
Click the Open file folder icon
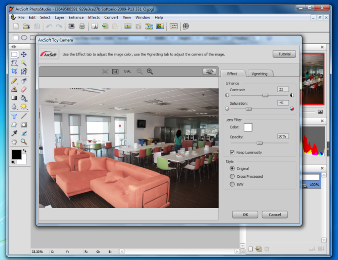coord(27,26)
